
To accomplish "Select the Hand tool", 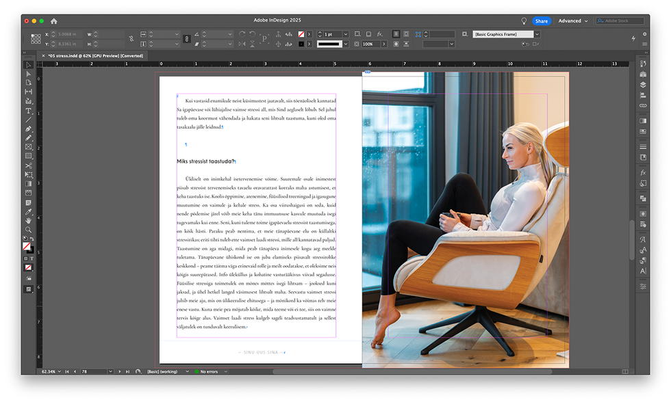I will tap(28, 221).
